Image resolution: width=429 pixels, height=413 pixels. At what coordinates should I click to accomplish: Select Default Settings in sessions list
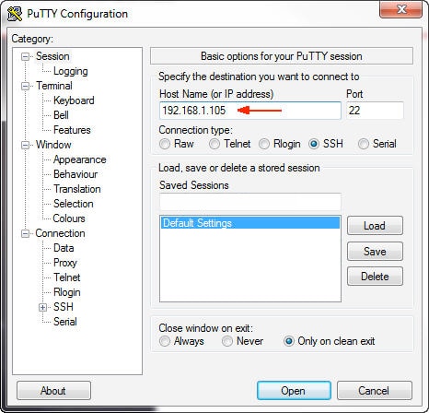tap(250, 223)
